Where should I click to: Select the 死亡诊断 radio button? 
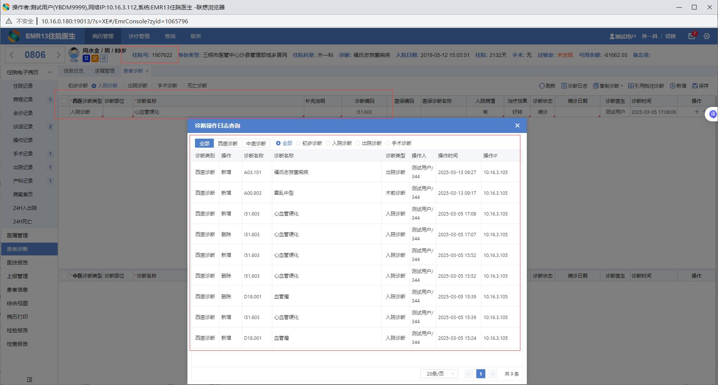tap(183, 86)
